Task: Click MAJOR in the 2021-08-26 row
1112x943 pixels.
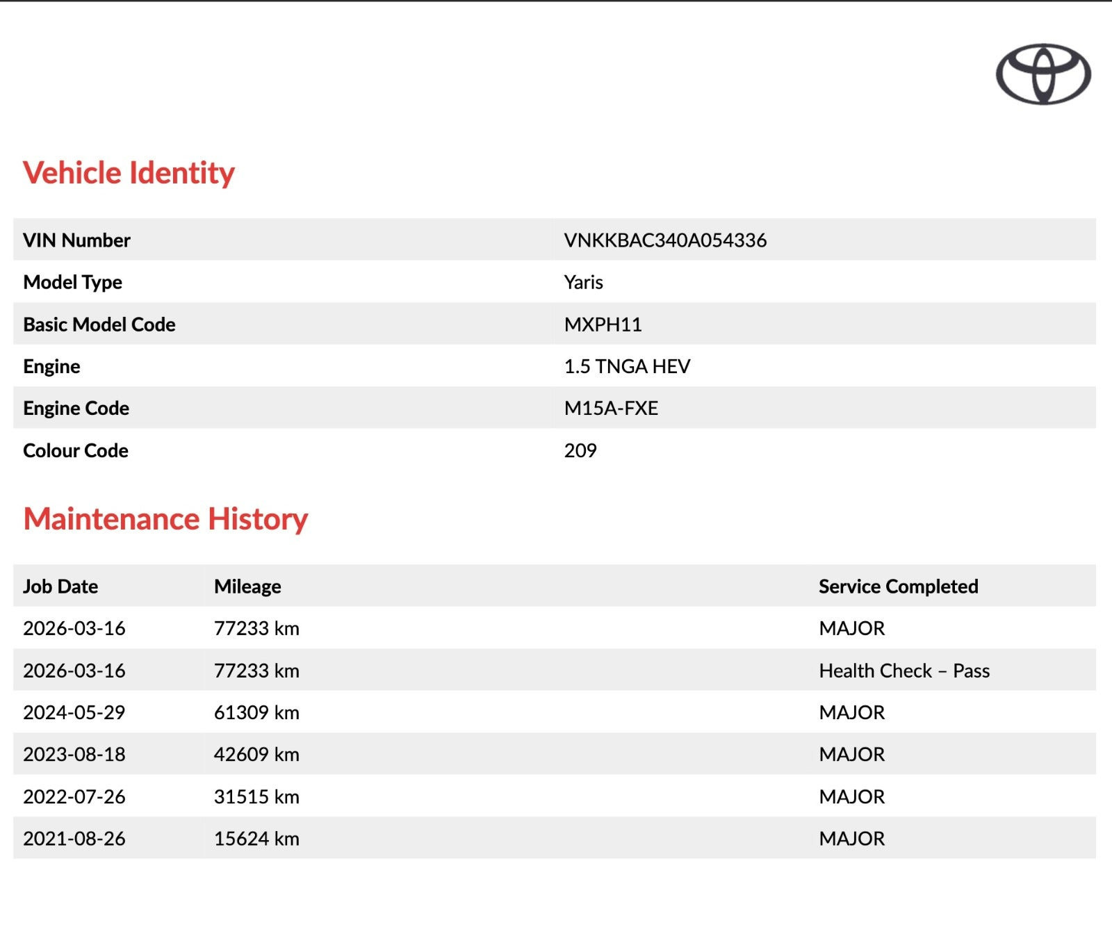Action: point(851,838)
